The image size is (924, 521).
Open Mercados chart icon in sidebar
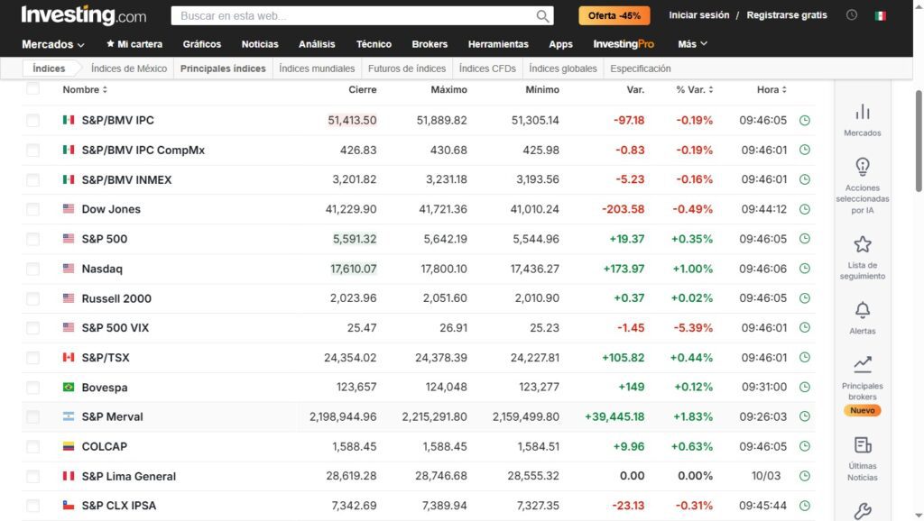[x=862, y=112]
